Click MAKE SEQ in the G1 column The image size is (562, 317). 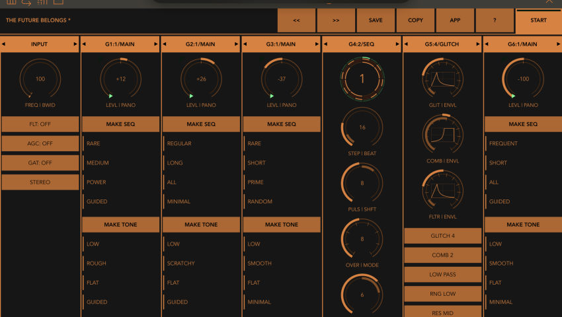tap(120, 124)
